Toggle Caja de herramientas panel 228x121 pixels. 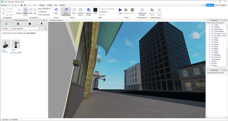coord(66,12)
